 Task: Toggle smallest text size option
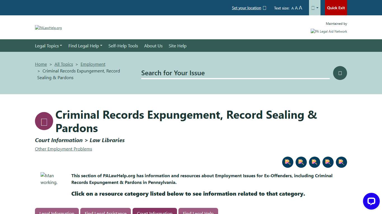(x=292, y=8)
